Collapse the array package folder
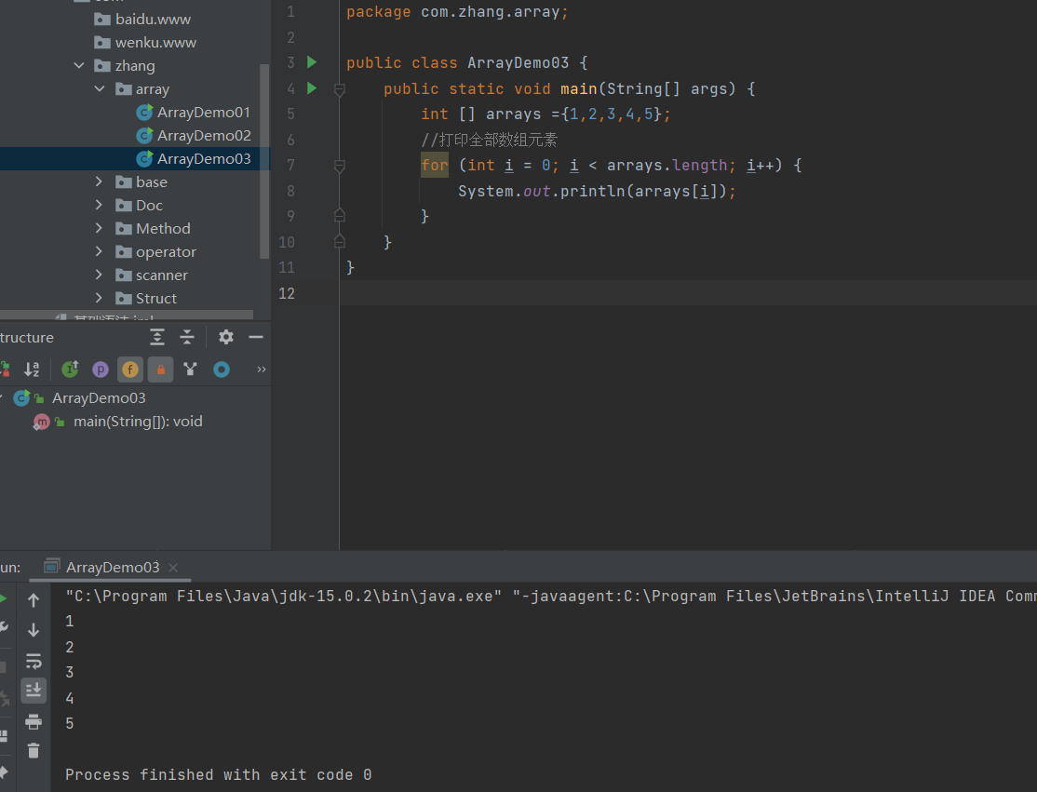 pos(100,88)
